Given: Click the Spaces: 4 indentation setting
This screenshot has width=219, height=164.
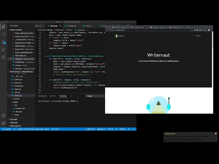Looking at the screenshot, I should (101, 129).
